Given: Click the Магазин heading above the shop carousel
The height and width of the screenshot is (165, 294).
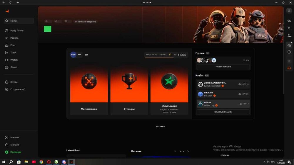Looking at the screenshot, I should [x=136, y=151].
